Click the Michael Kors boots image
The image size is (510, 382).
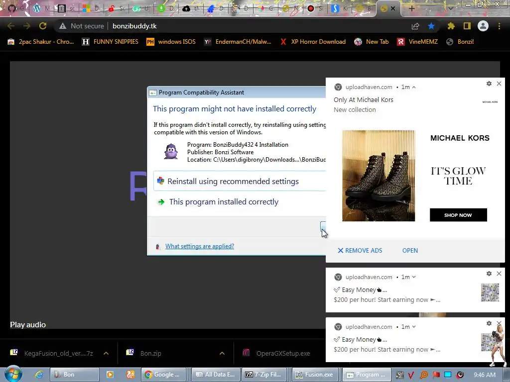click(379, 176)
